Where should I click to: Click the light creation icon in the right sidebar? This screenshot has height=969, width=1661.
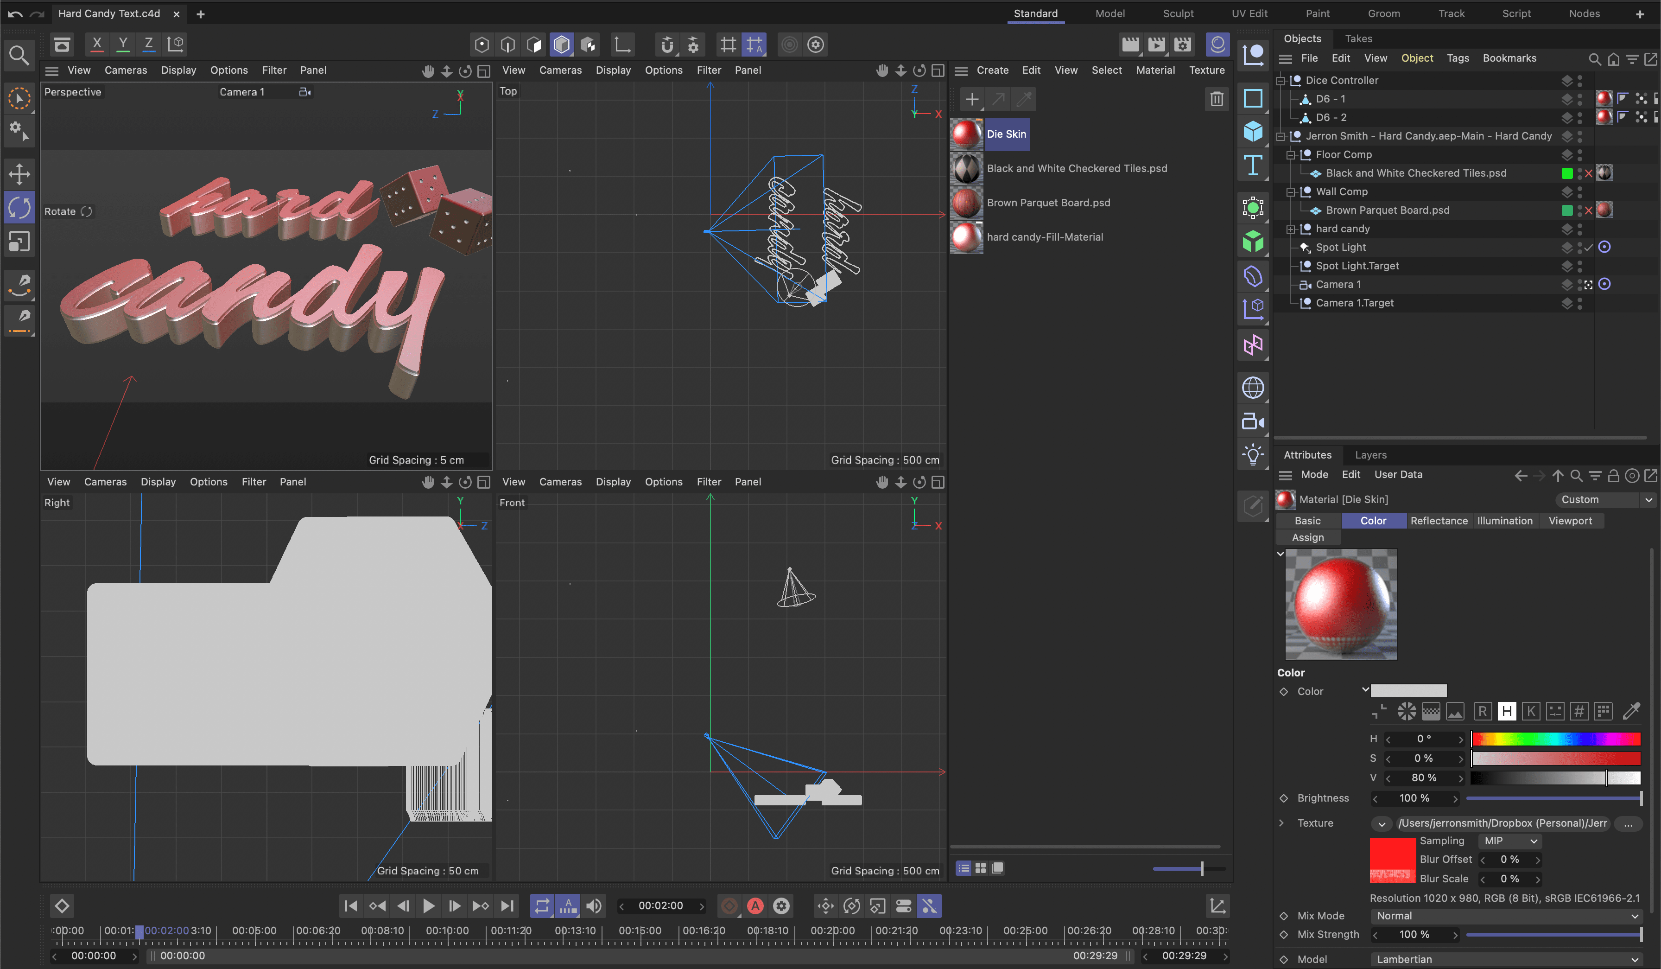pos(1253,454)
